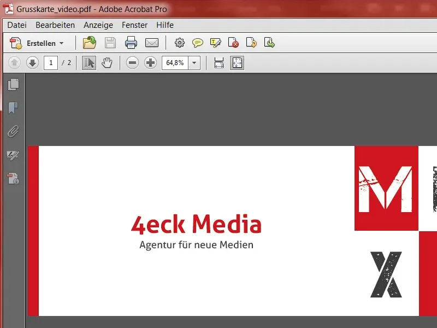Go to next page with down arrow
This screenshot has width=437, height=328.
pyautogui.click(x=32, y=63)
